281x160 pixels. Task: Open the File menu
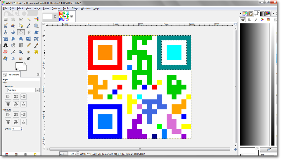(x=5, y=8)
